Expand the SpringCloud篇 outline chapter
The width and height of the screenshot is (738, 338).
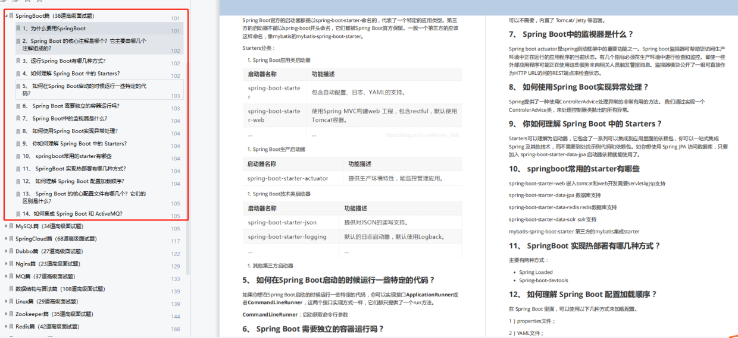6,239
